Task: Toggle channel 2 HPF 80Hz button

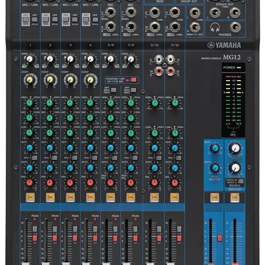Action: click(55, 19)
